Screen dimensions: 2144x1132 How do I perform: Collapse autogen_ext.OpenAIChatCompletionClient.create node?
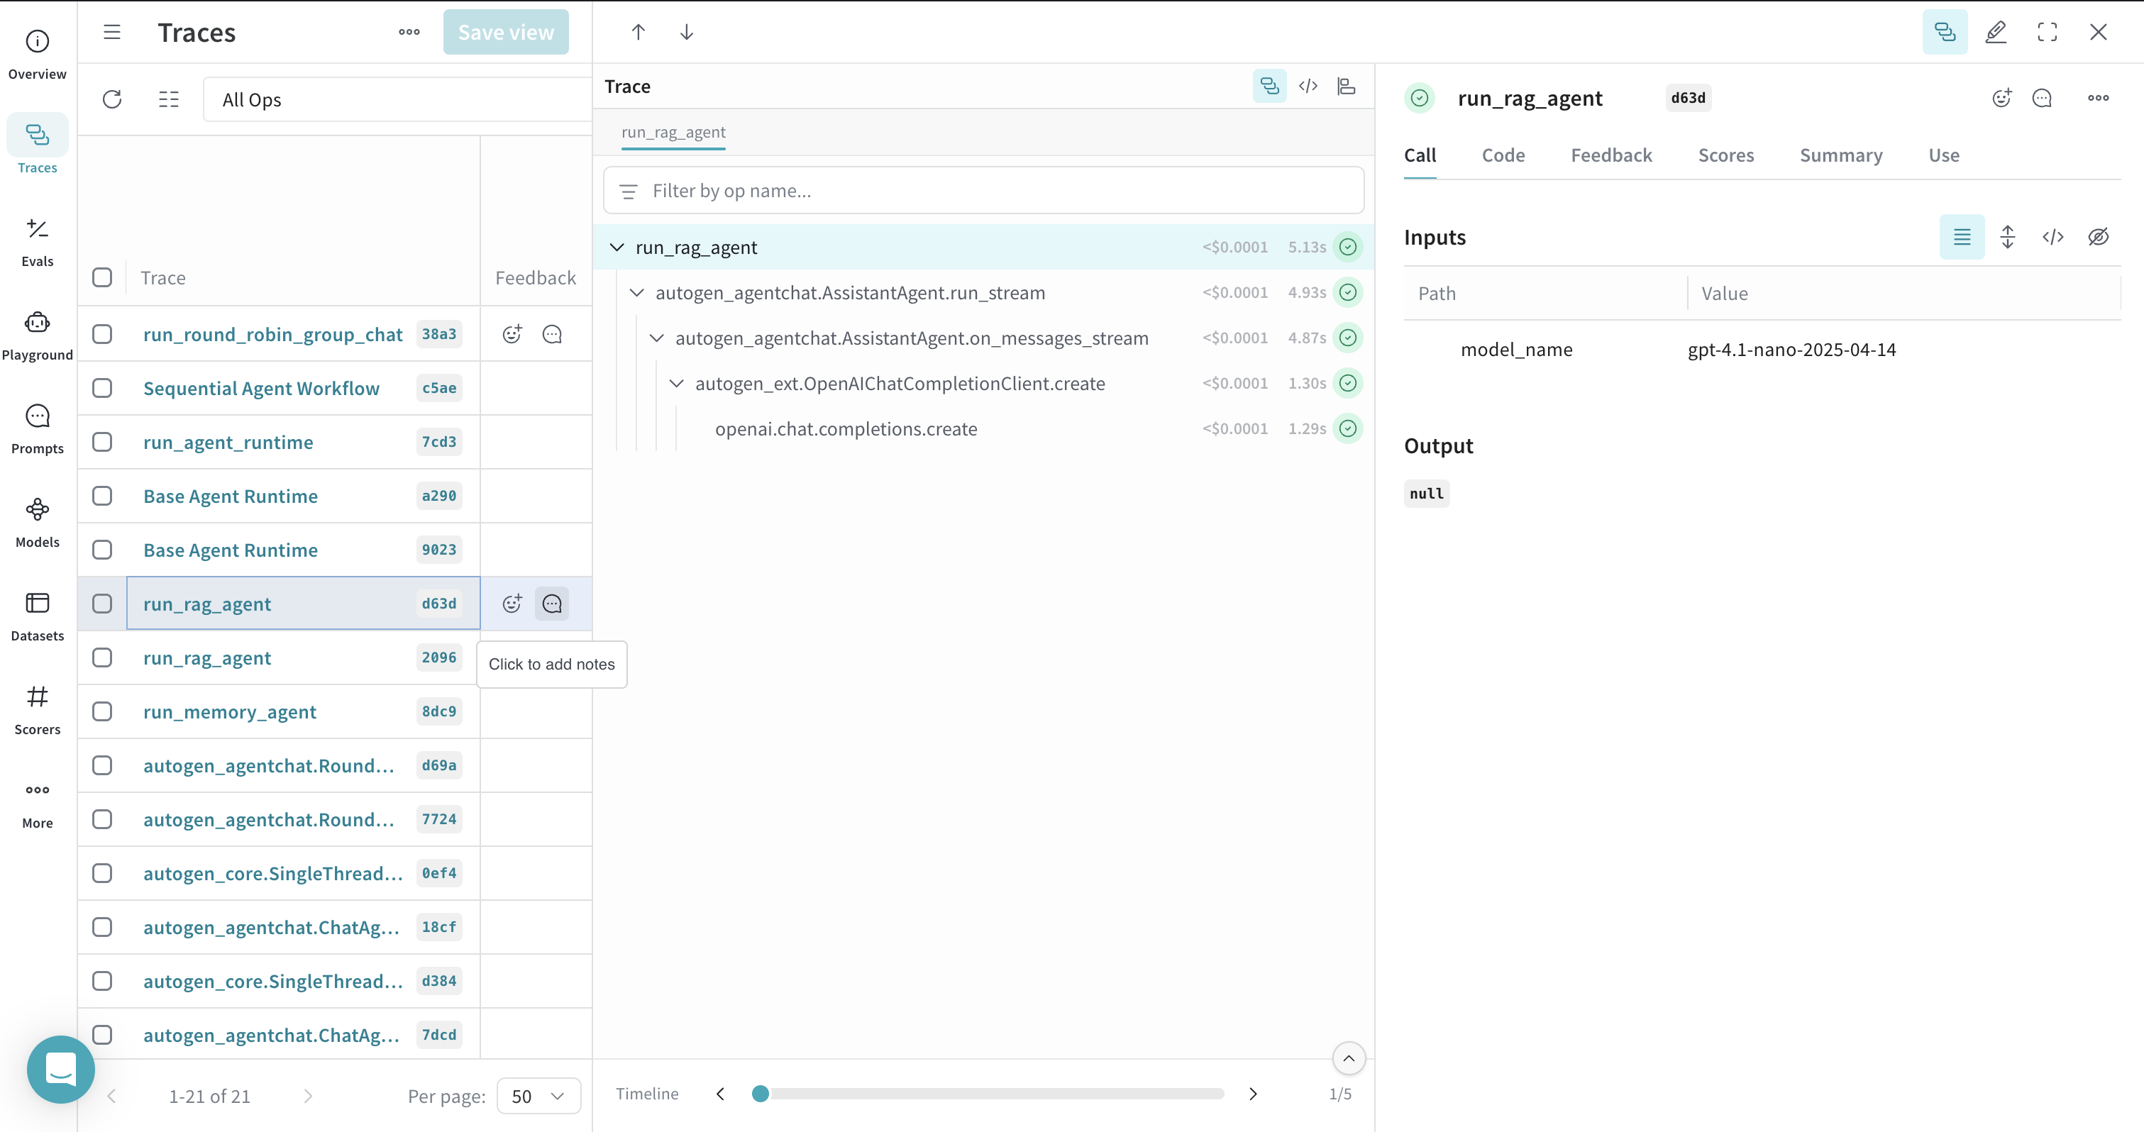pos(677,384)
